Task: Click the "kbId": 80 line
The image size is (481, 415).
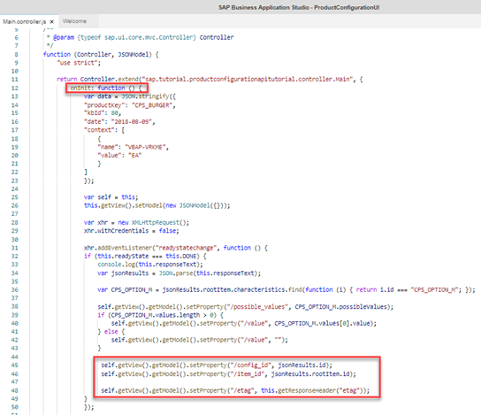Action: pyautogui.click(x=103, y=113)
